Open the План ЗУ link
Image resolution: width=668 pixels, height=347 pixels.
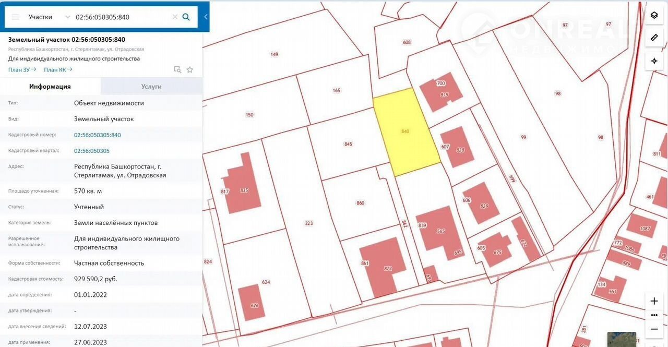[x=22, y=69]
